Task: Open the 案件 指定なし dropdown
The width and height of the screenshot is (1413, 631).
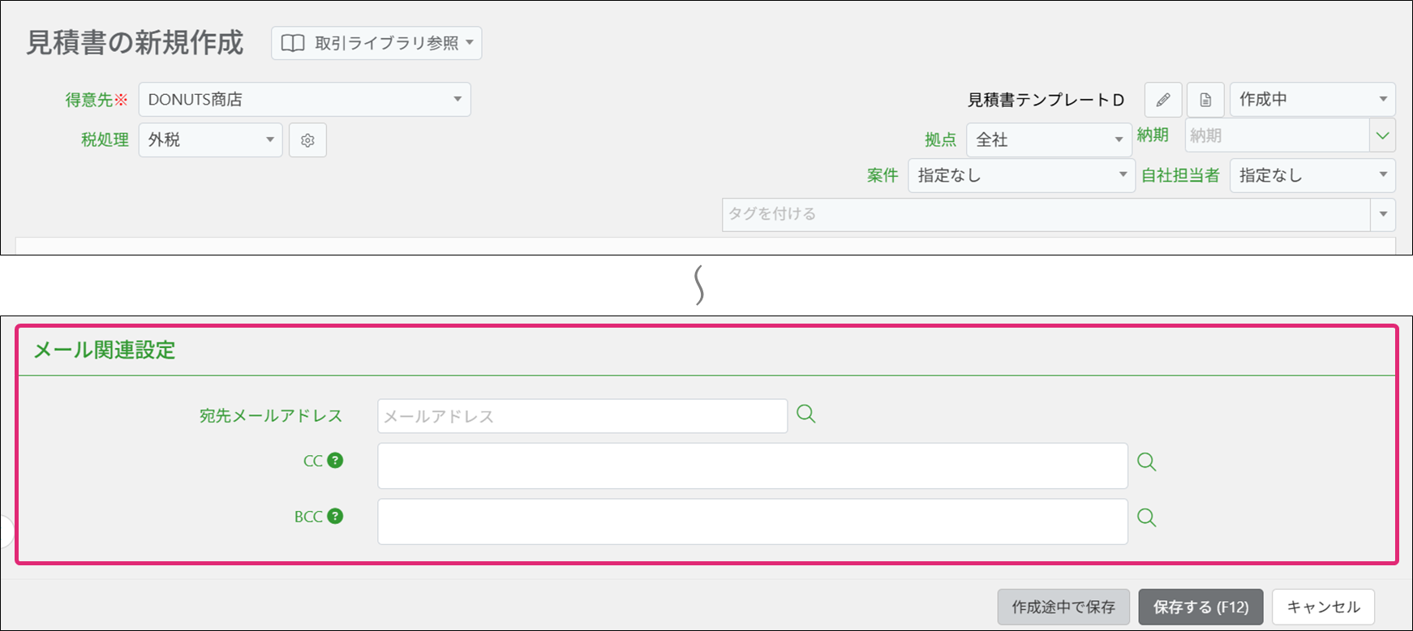Action: 1020,175
